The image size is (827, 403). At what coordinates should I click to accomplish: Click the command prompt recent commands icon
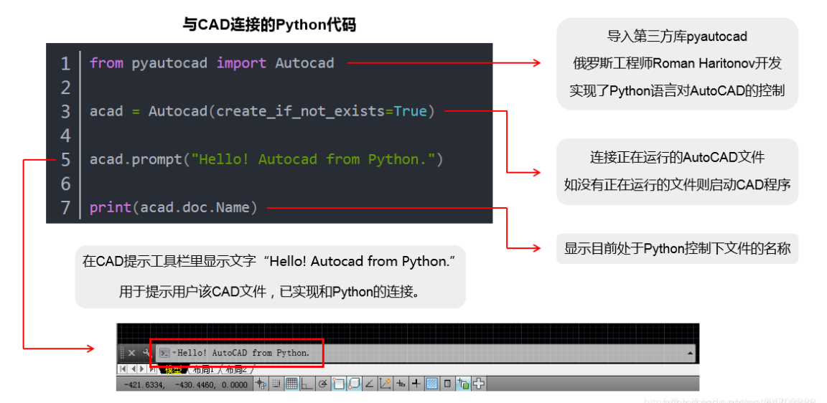click(164, 353)
